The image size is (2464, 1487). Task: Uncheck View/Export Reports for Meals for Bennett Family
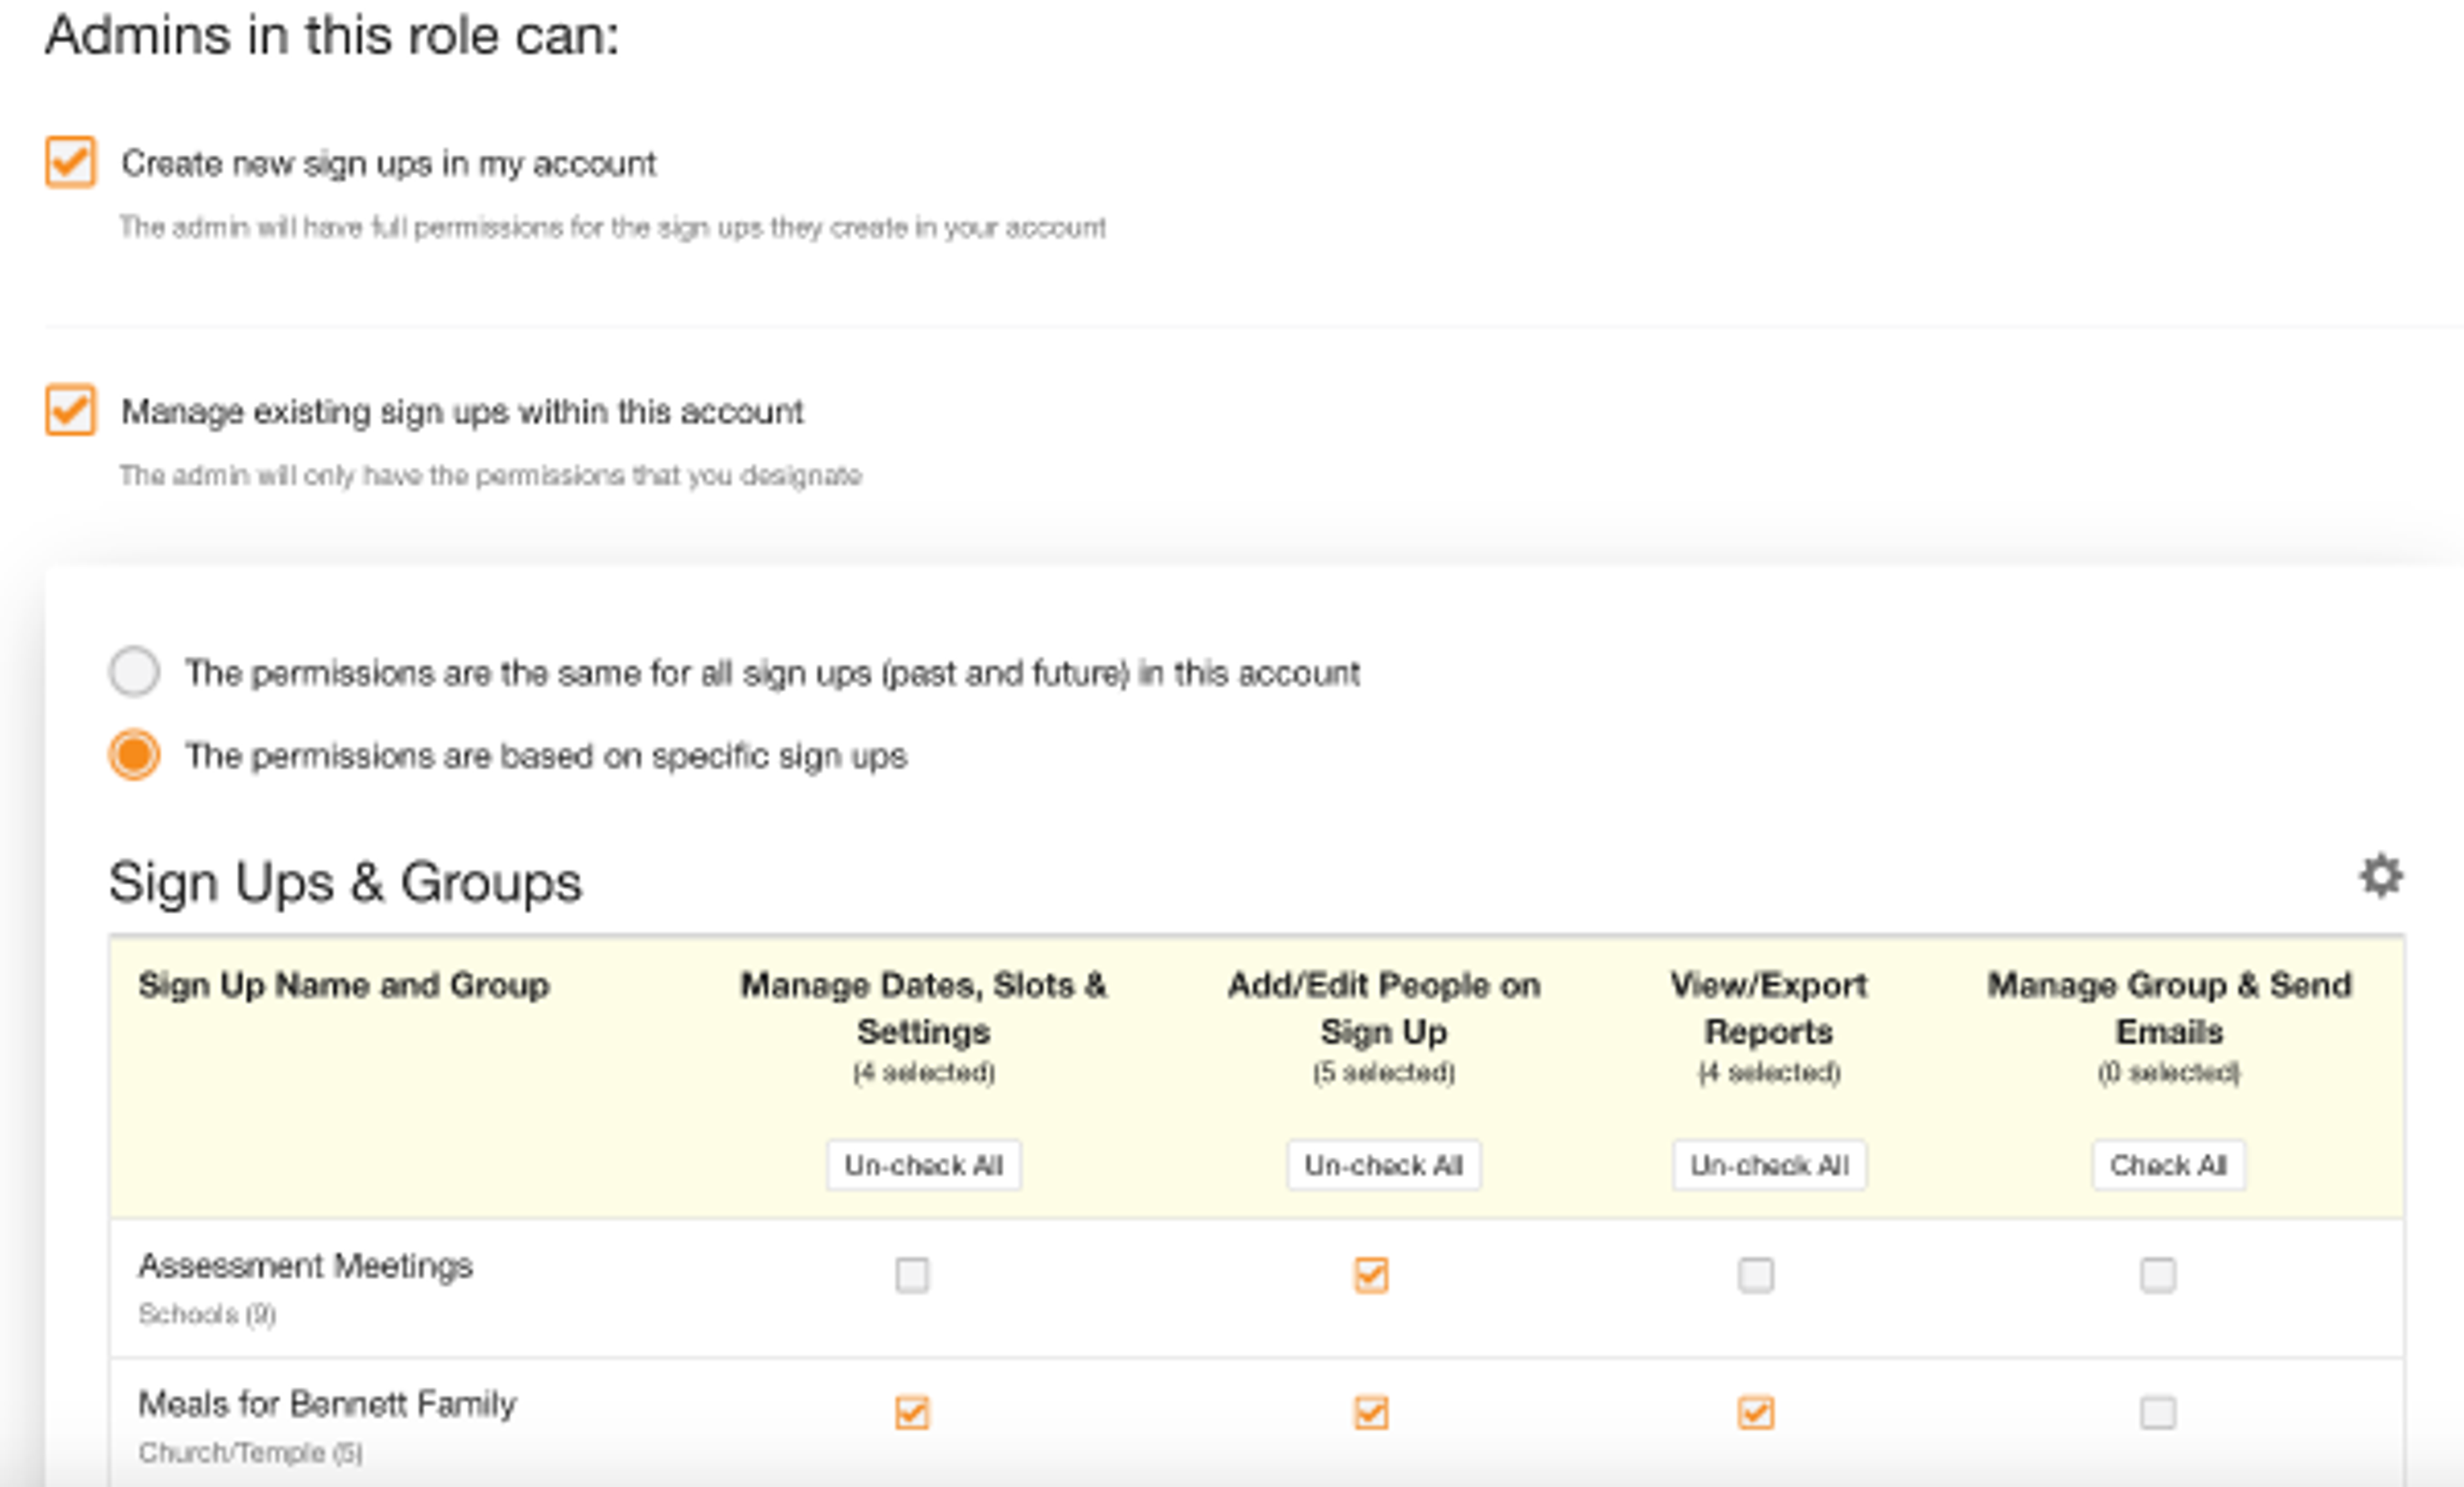[1756, 1413]
